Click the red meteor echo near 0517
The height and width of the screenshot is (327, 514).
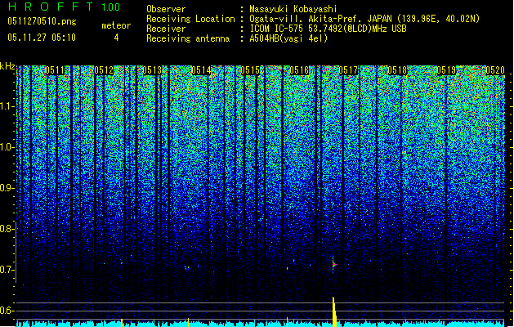click(333, 264)
